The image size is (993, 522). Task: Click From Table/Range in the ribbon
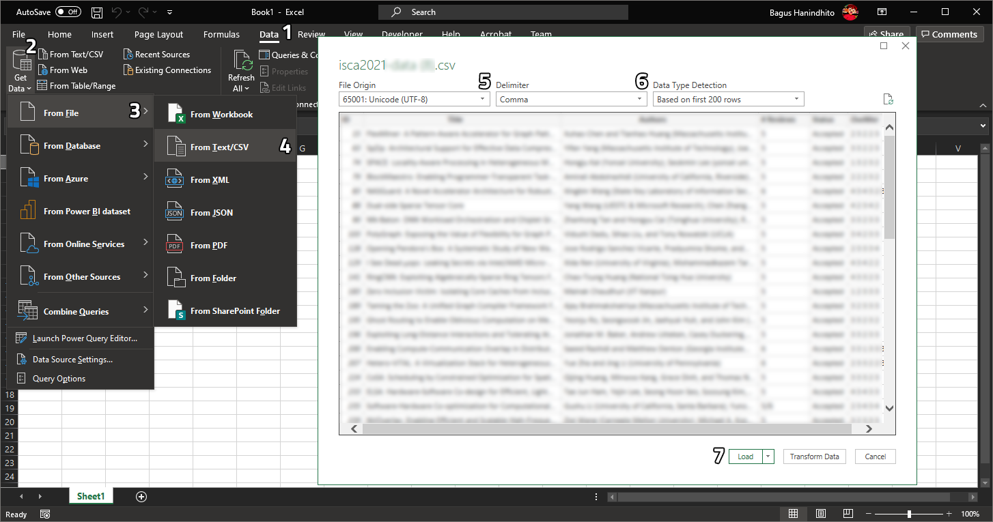coord(76,86)
